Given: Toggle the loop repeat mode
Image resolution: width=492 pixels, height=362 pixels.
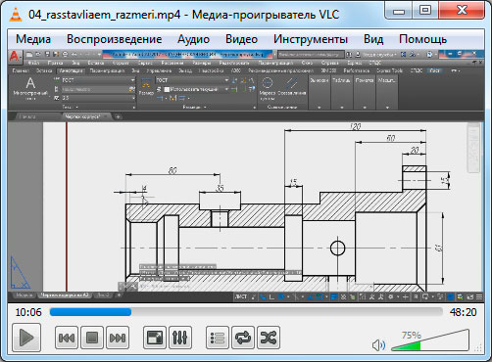Looking at the screenshot, I should 243,338.
